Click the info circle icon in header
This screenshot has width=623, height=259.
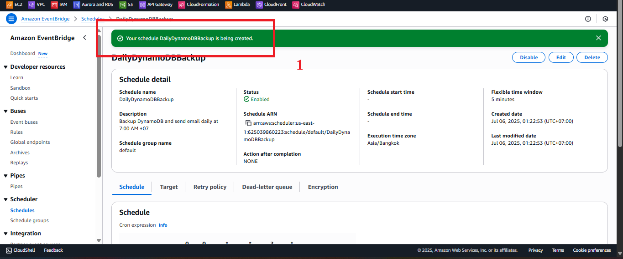click(x=588, y=19)
